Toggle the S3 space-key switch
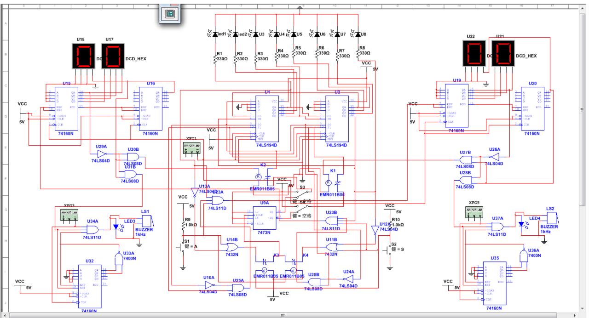The image size is (589, 318). [x=303, y=193]
